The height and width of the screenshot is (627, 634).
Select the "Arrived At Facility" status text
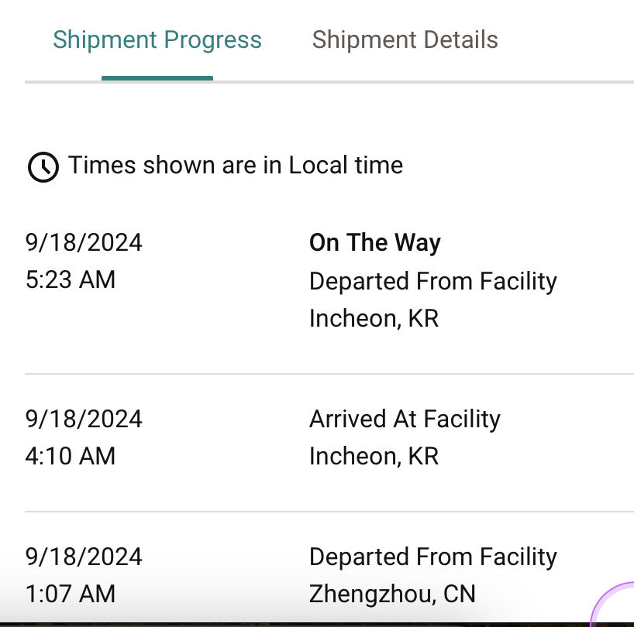(x=405, y=420)
